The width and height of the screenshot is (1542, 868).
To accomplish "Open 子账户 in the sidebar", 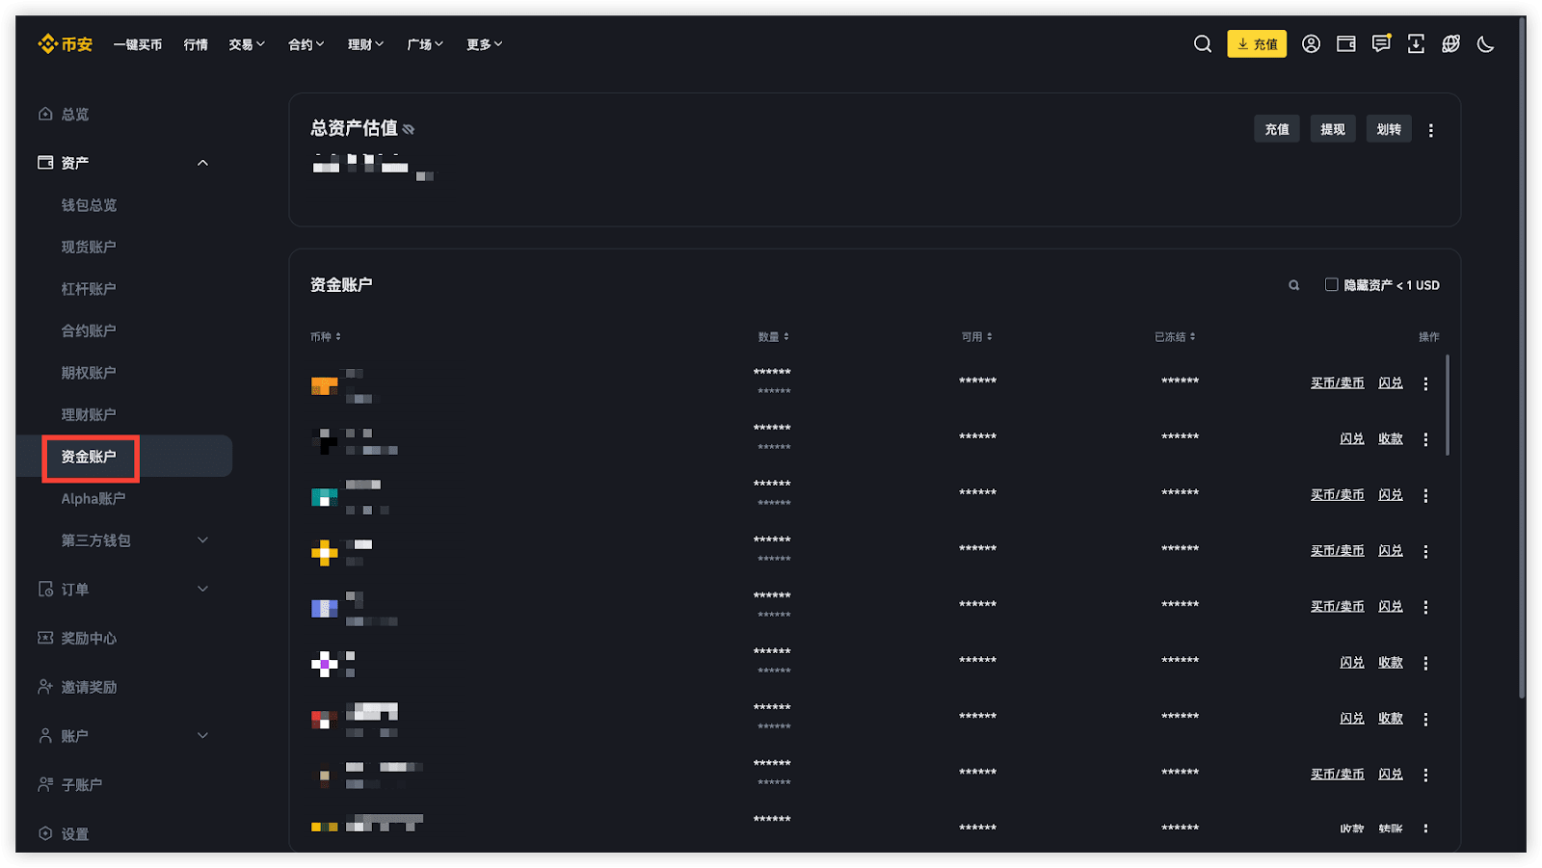I will pyautogui.click(x=82, y=784).
